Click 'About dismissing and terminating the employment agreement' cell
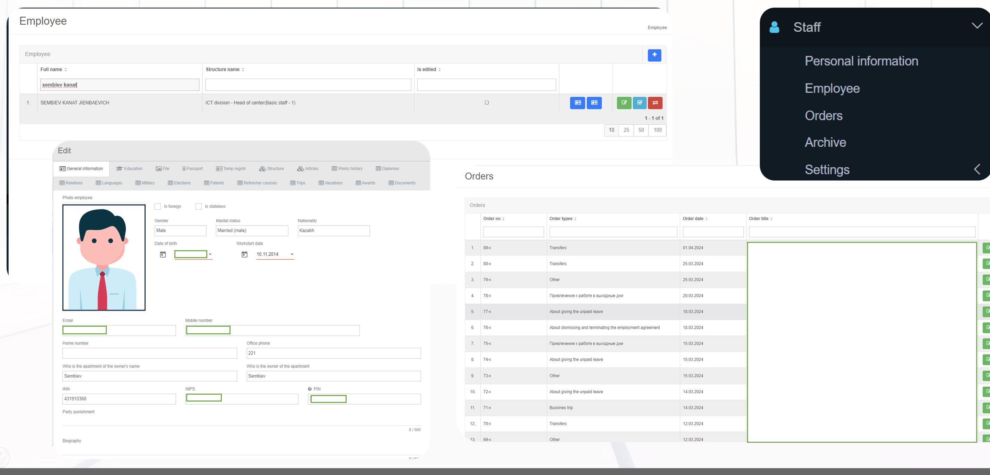 click(x=605, y=327)
